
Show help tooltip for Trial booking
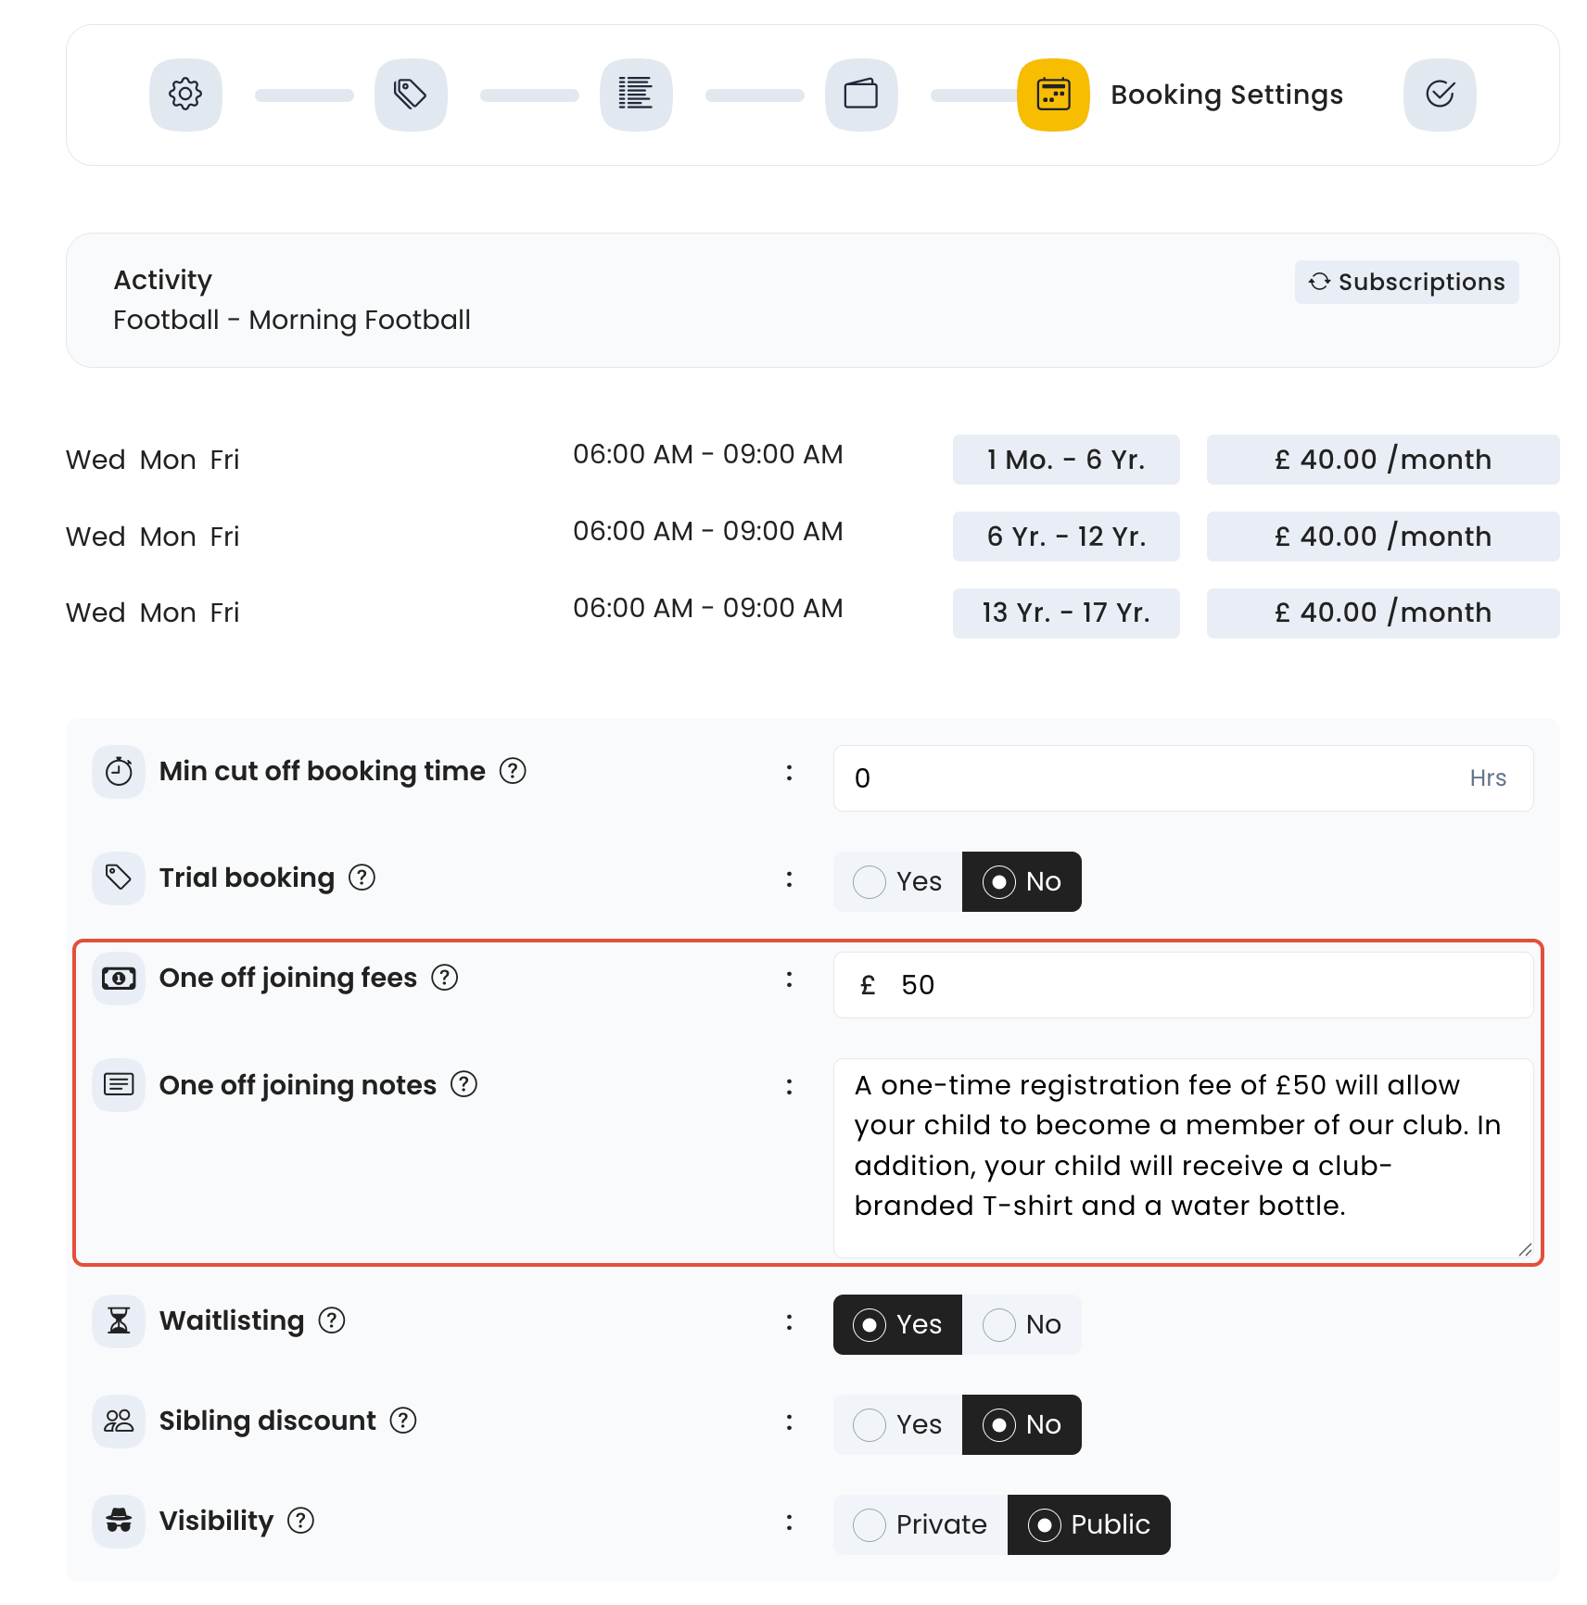click(362, 878)
